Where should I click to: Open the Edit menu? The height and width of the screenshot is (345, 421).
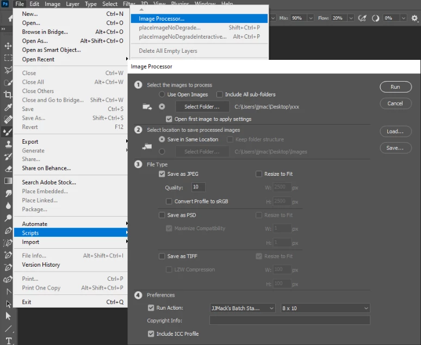pyautogui.click(x=34, y=4)
